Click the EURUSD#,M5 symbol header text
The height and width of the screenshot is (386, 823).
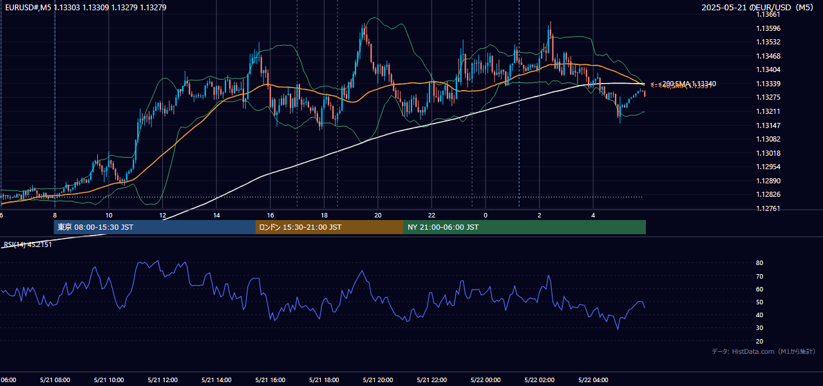click(84, 8)
